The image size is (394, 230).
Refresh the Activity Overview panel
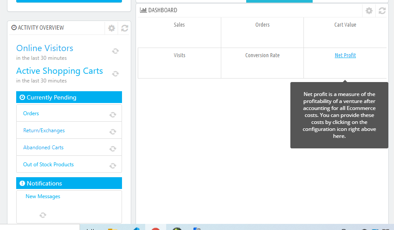(125, 28)
